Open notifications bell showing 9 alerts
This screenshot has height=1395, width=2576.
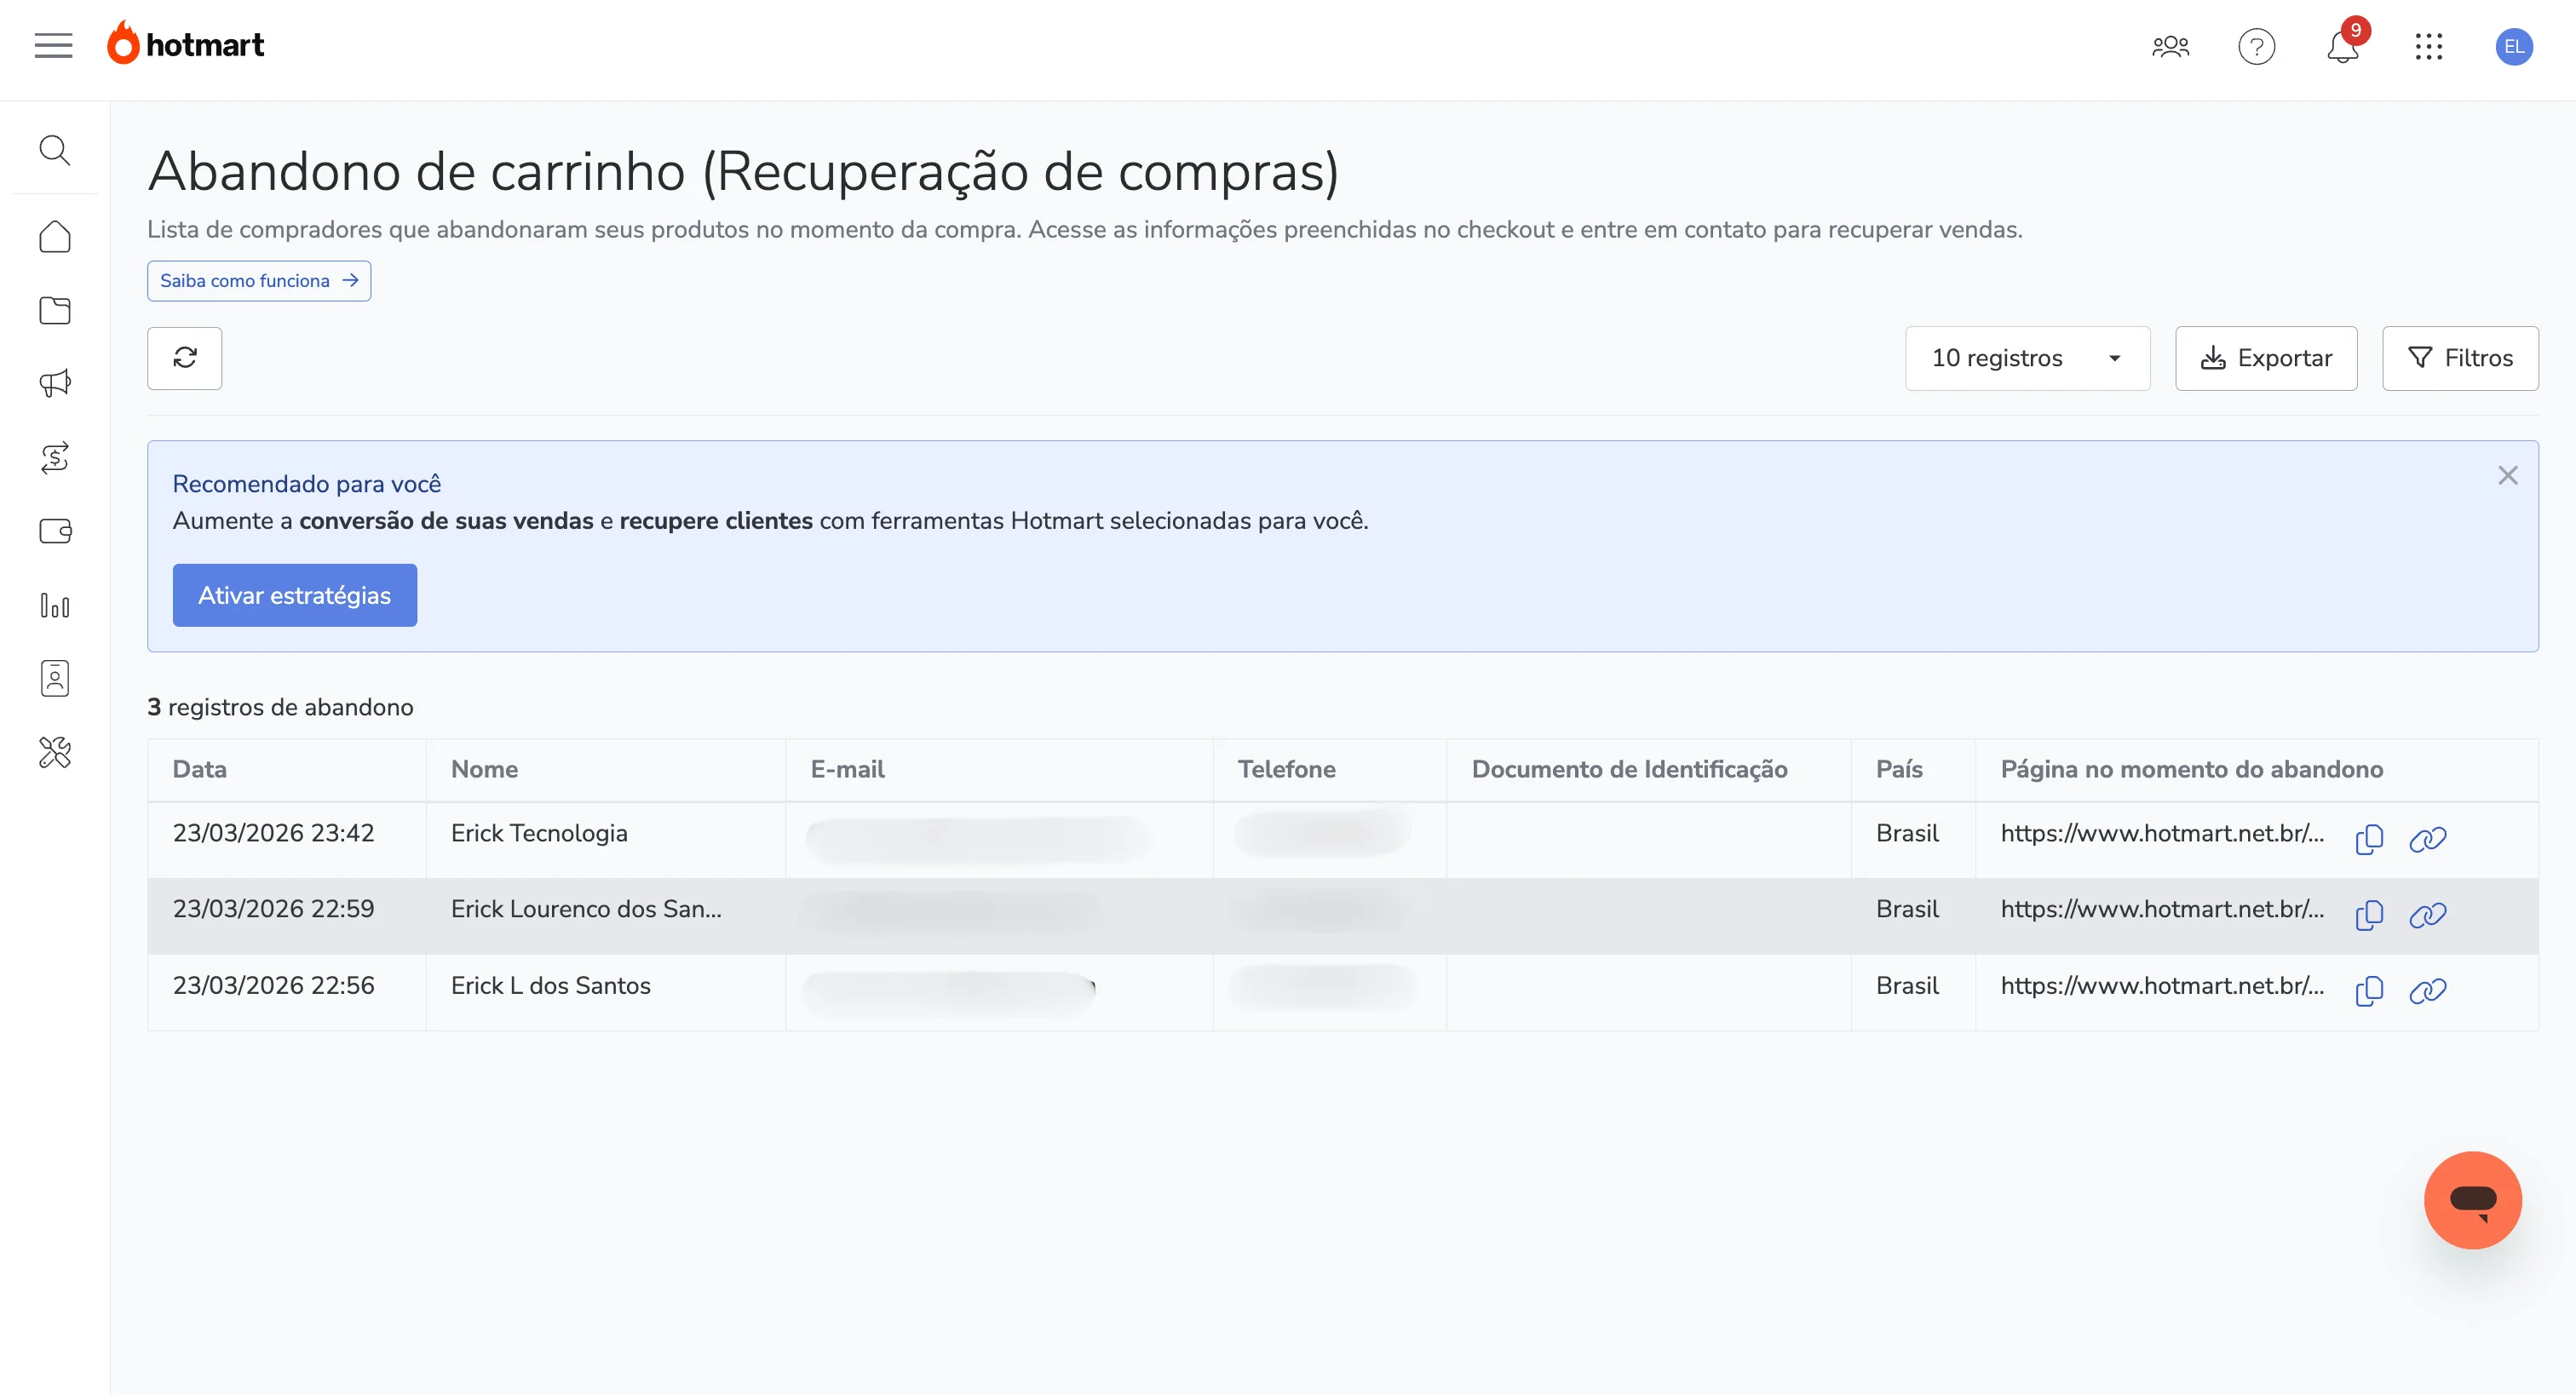click(x=2341, y=47)
